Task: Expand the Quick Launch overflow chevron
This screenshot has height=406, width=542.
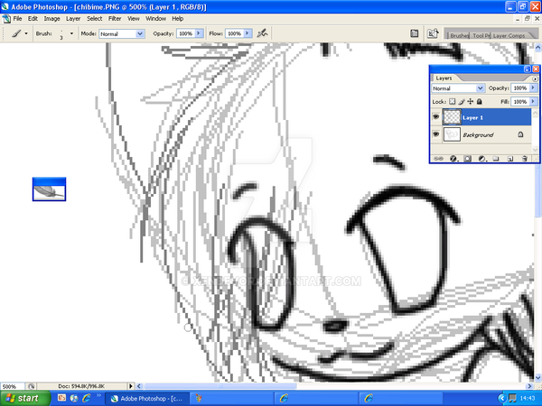Action: click(x=98, y=396)
